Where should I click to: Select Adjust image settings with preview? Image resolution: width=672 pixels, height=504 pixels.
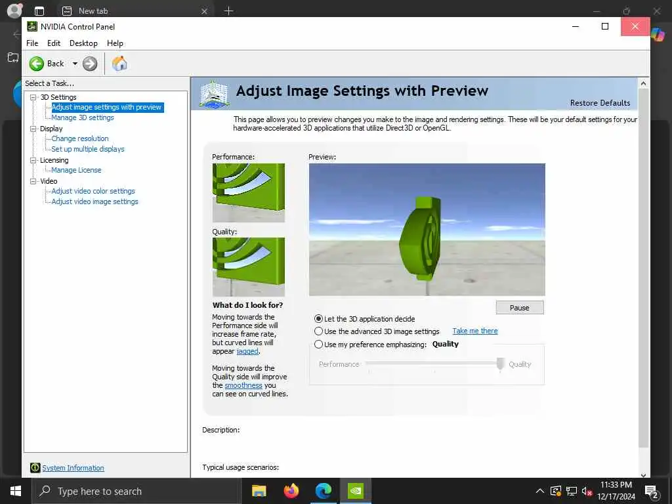click(x=107, y=107)
